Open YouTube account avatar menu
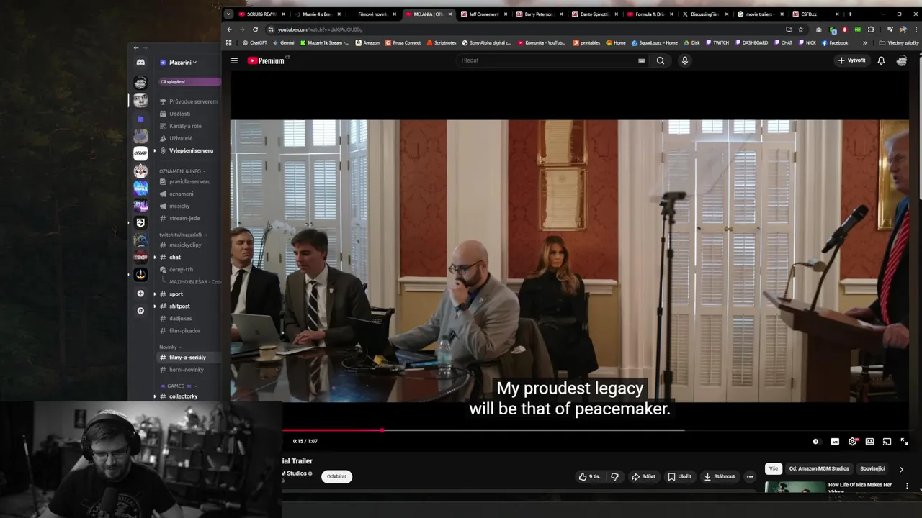The image size is (922, 518). [902, 60]
